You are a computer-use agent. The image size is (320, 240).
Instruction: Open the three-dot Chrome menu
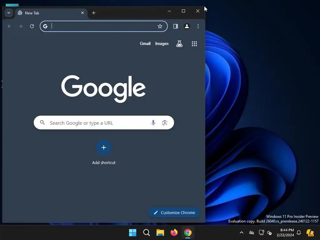(198, 26)
